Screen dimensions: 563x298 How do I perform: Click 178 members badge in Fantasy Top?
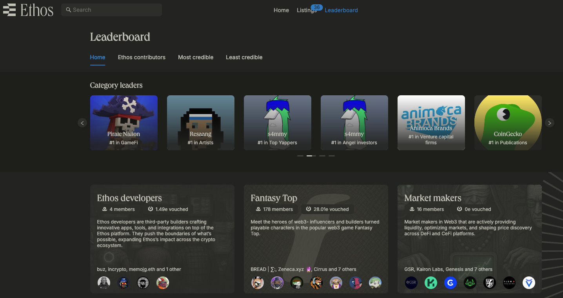[274, 209]
